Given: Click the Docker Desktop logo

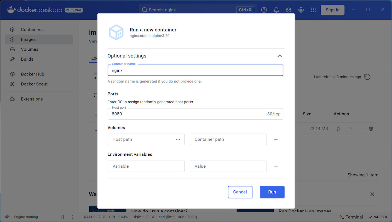Looking at the screenshot, I should pos(35,10).
